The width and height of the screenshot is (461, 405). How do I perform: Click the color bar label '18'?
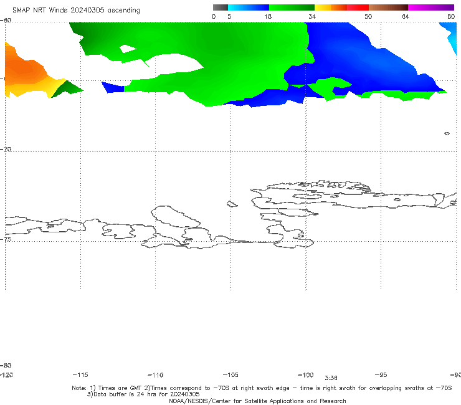[268, 17]
